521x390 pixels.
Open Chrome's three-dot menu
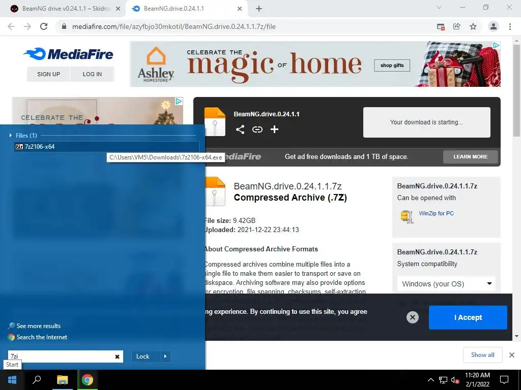click(x=510, y=26)
